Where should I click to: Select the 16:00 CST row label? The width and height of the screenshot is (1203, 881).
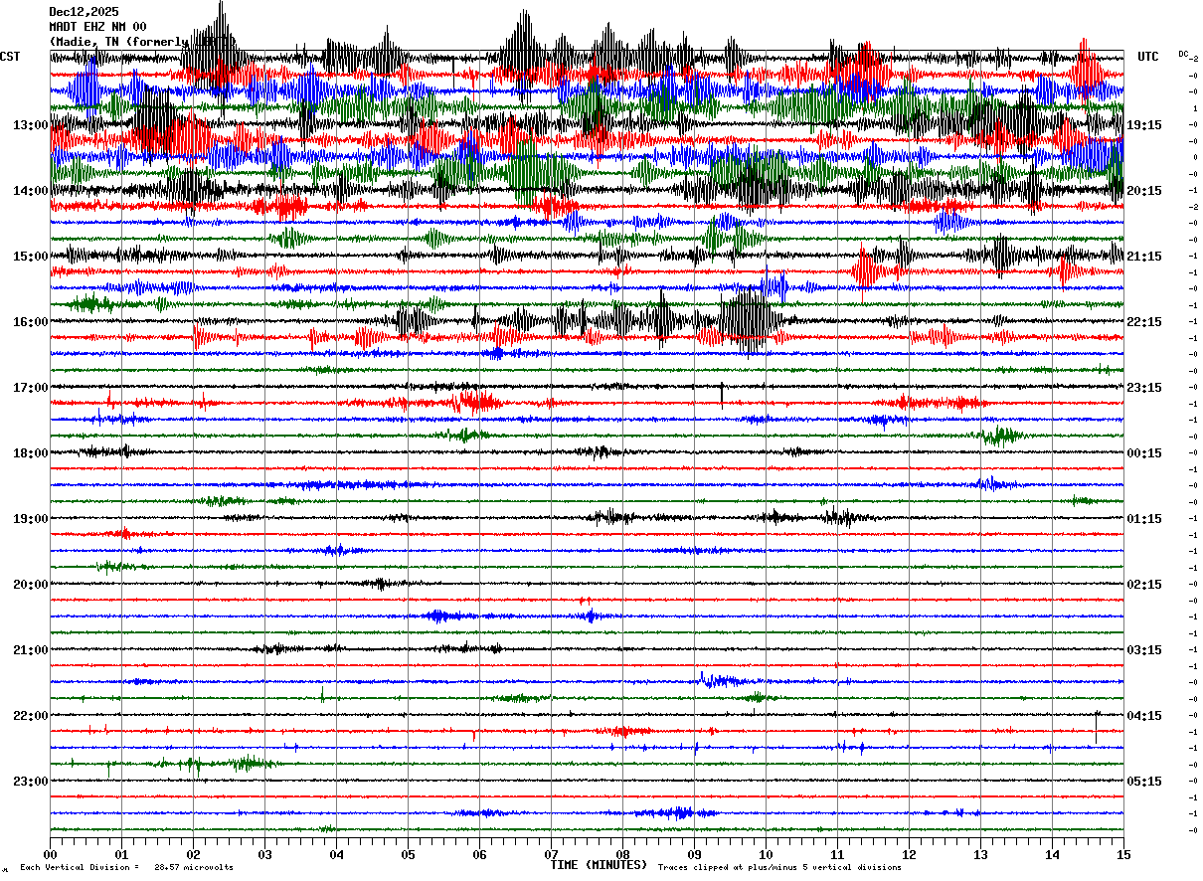click(x=31, y=322)
